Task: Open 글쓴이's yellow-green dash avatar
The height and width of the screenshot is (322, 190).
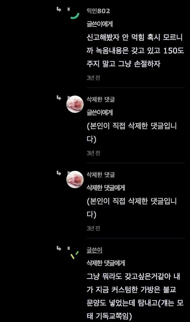Action: pyautogui.click(x=74, y=255)
